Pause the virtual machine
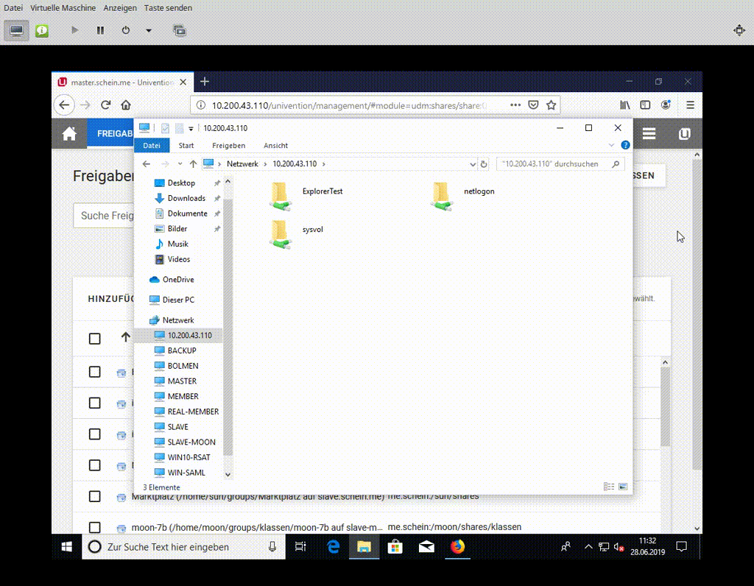This screenshot has width=754, height=586. (x=100, y=30)
